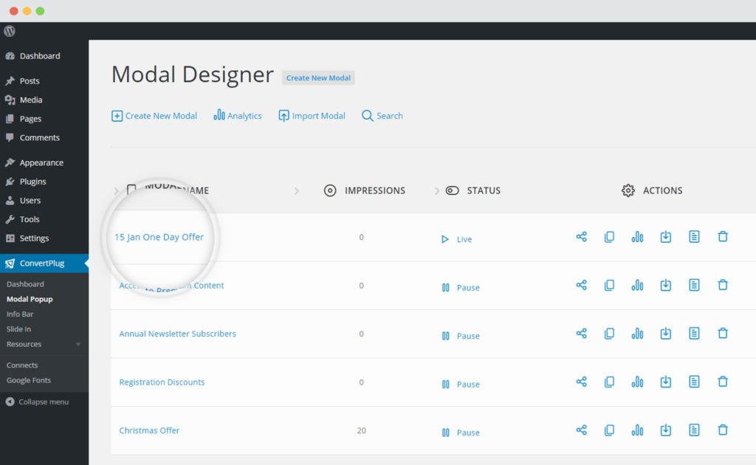Resume the paused Christmas Offer modal

459,433
